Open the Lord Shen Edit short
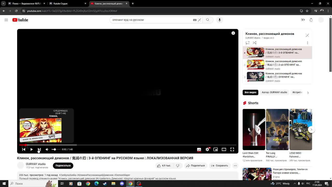This screenshot has height=187, width=332. (254, 129)
